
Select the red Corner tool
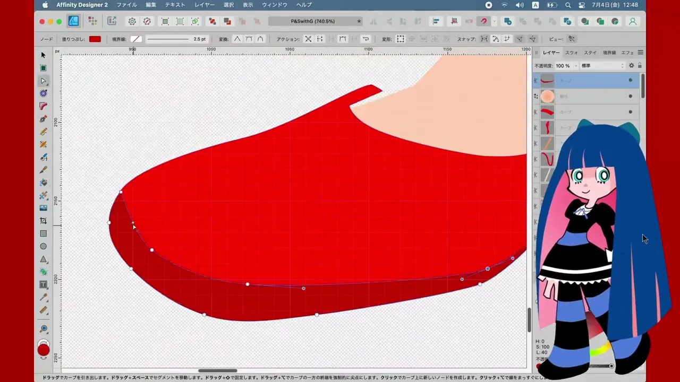[x=44, y=106]
